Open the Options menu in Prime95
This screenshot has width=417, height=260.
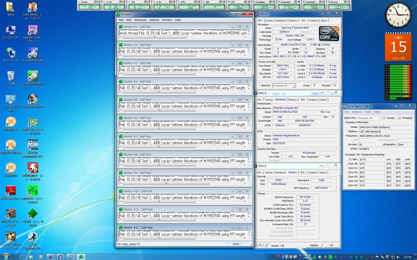154,20
